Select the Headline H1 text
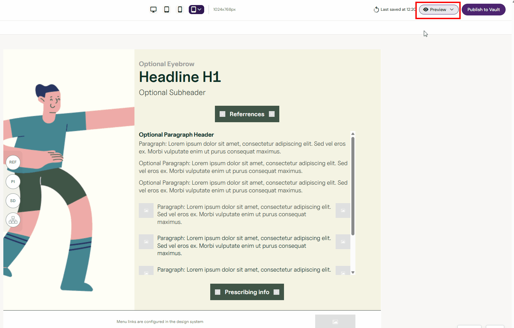 coord(180,77)
